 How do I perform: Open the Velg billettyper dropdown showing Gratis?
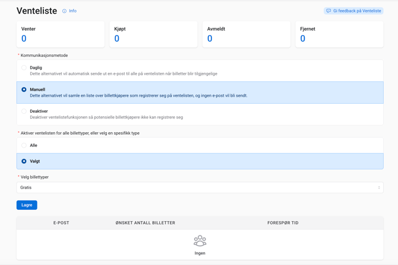point(200,187)
